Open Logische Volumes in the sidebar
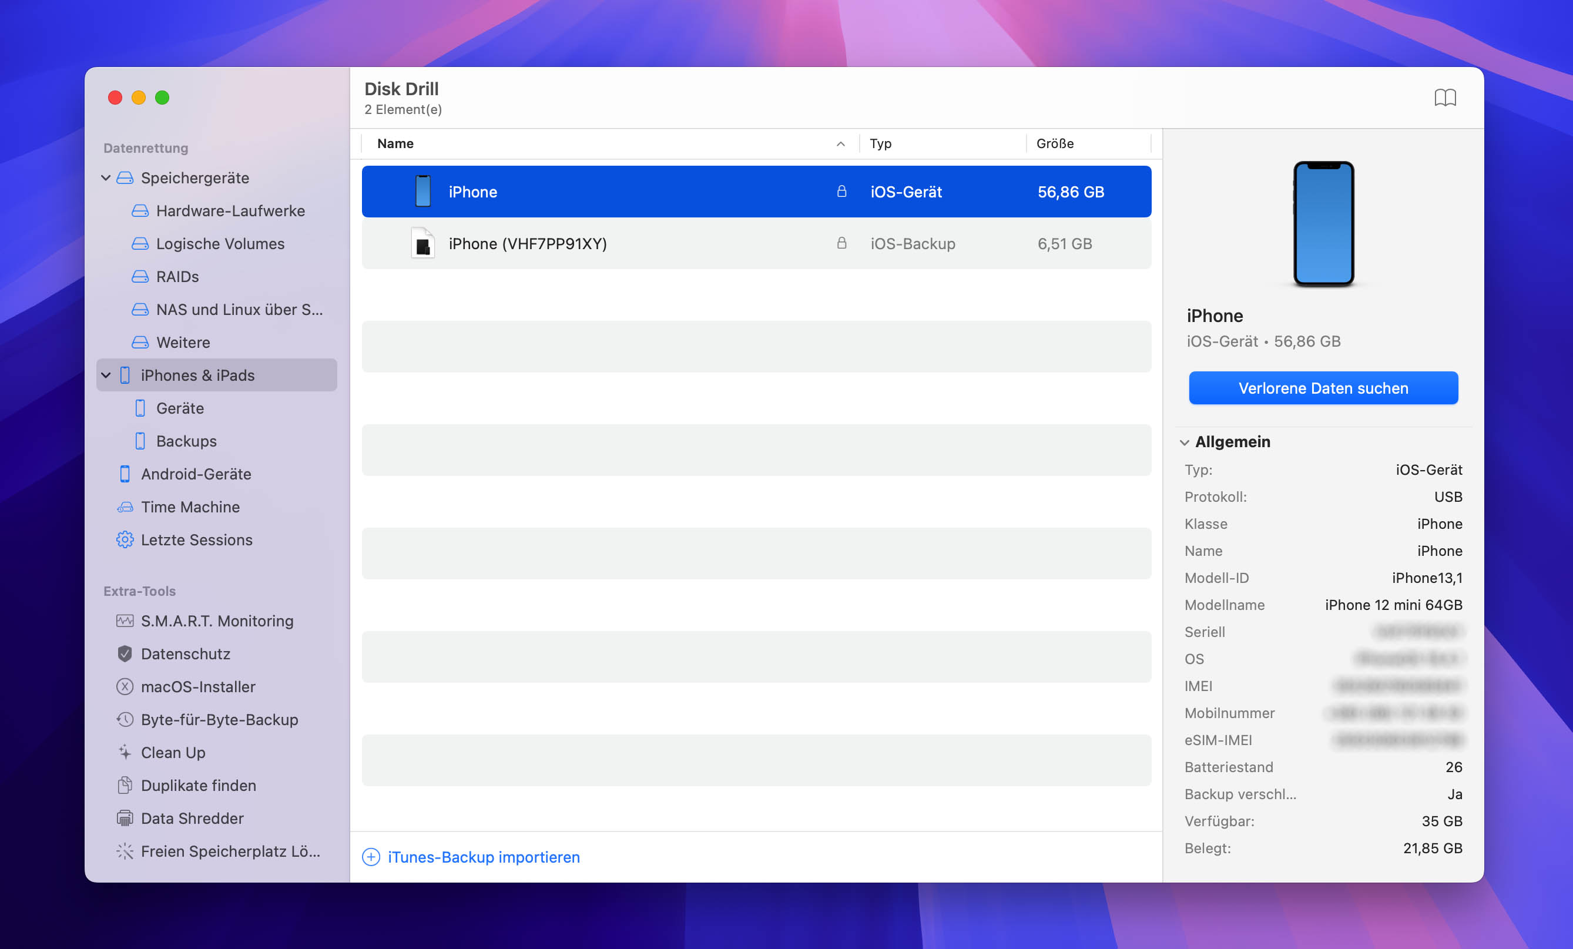This screenshot has width=1573, height=949. click(220, 244)
